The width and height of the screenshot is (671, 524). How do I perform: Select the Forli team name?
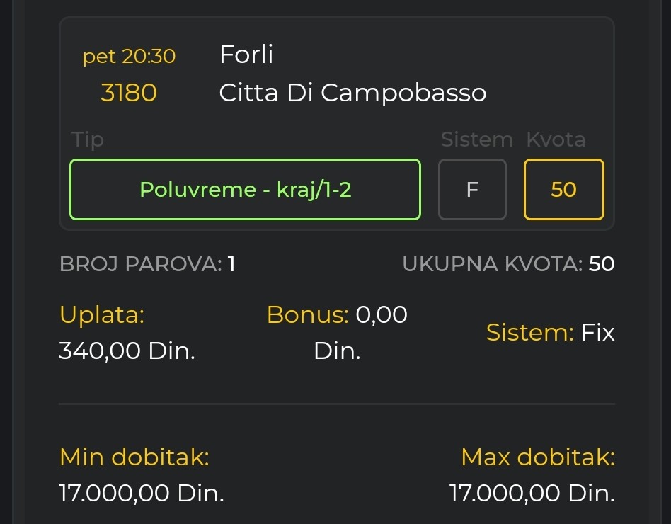(x=246, y=55)
